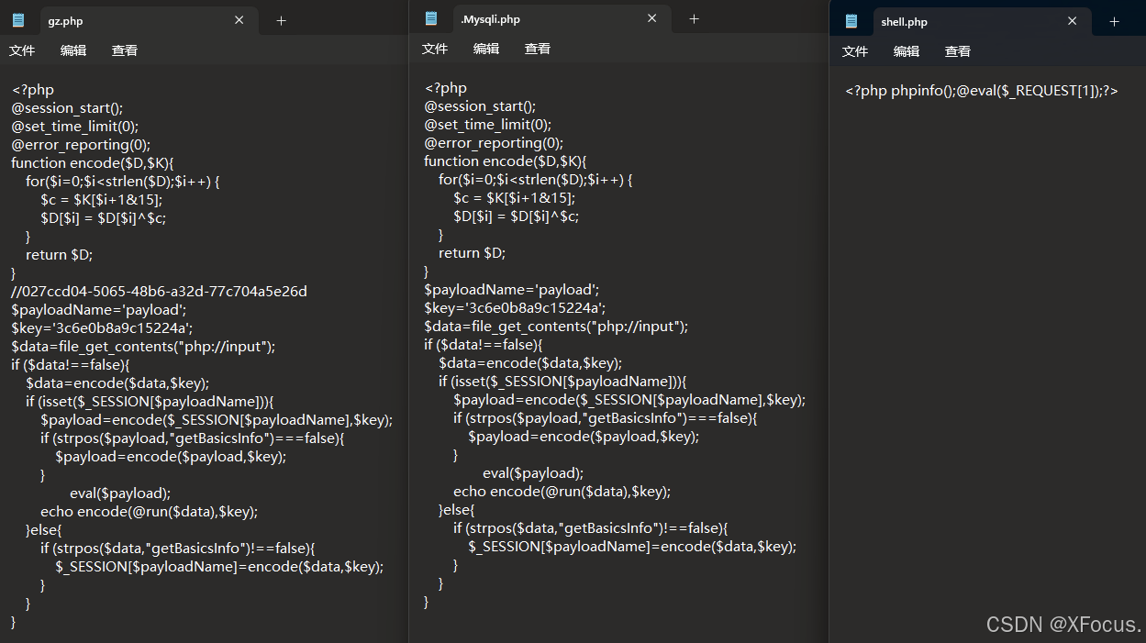
Task: Click echo encode(@run line in gz.php
Action: [x=149, y=512]
